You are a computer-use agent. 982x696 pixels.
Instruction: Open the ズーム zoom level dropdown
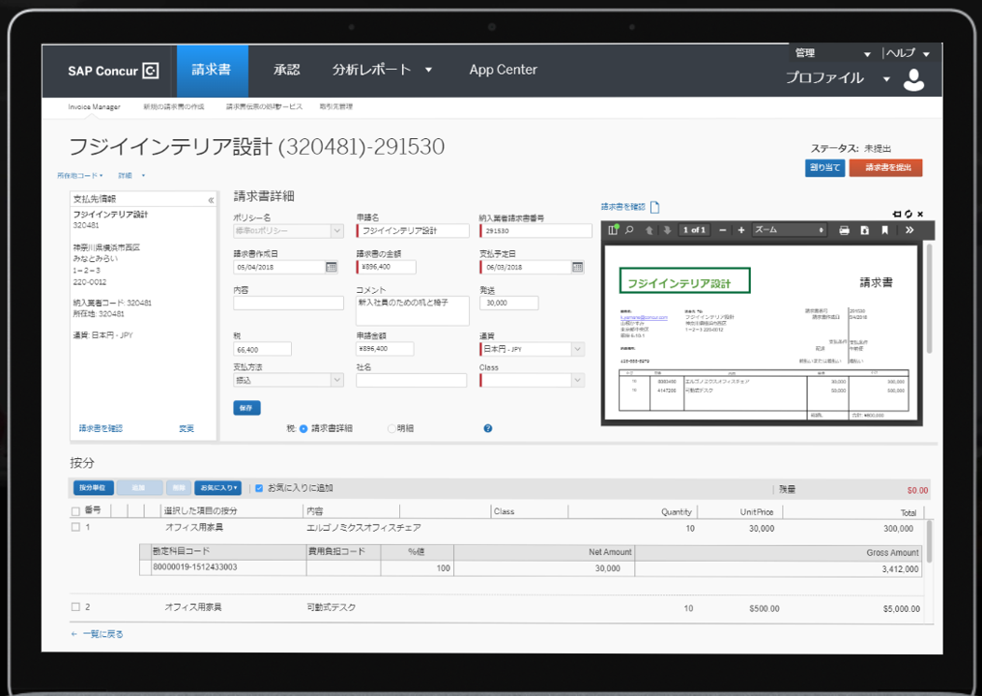tap(790, 230)
